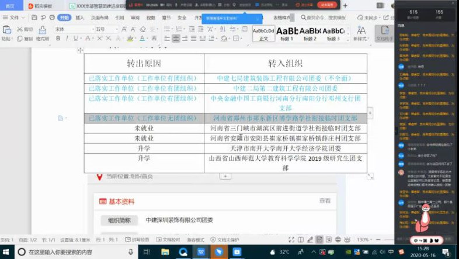
Task: Apply the text highlight color
Action: click(x=130, y=39)
